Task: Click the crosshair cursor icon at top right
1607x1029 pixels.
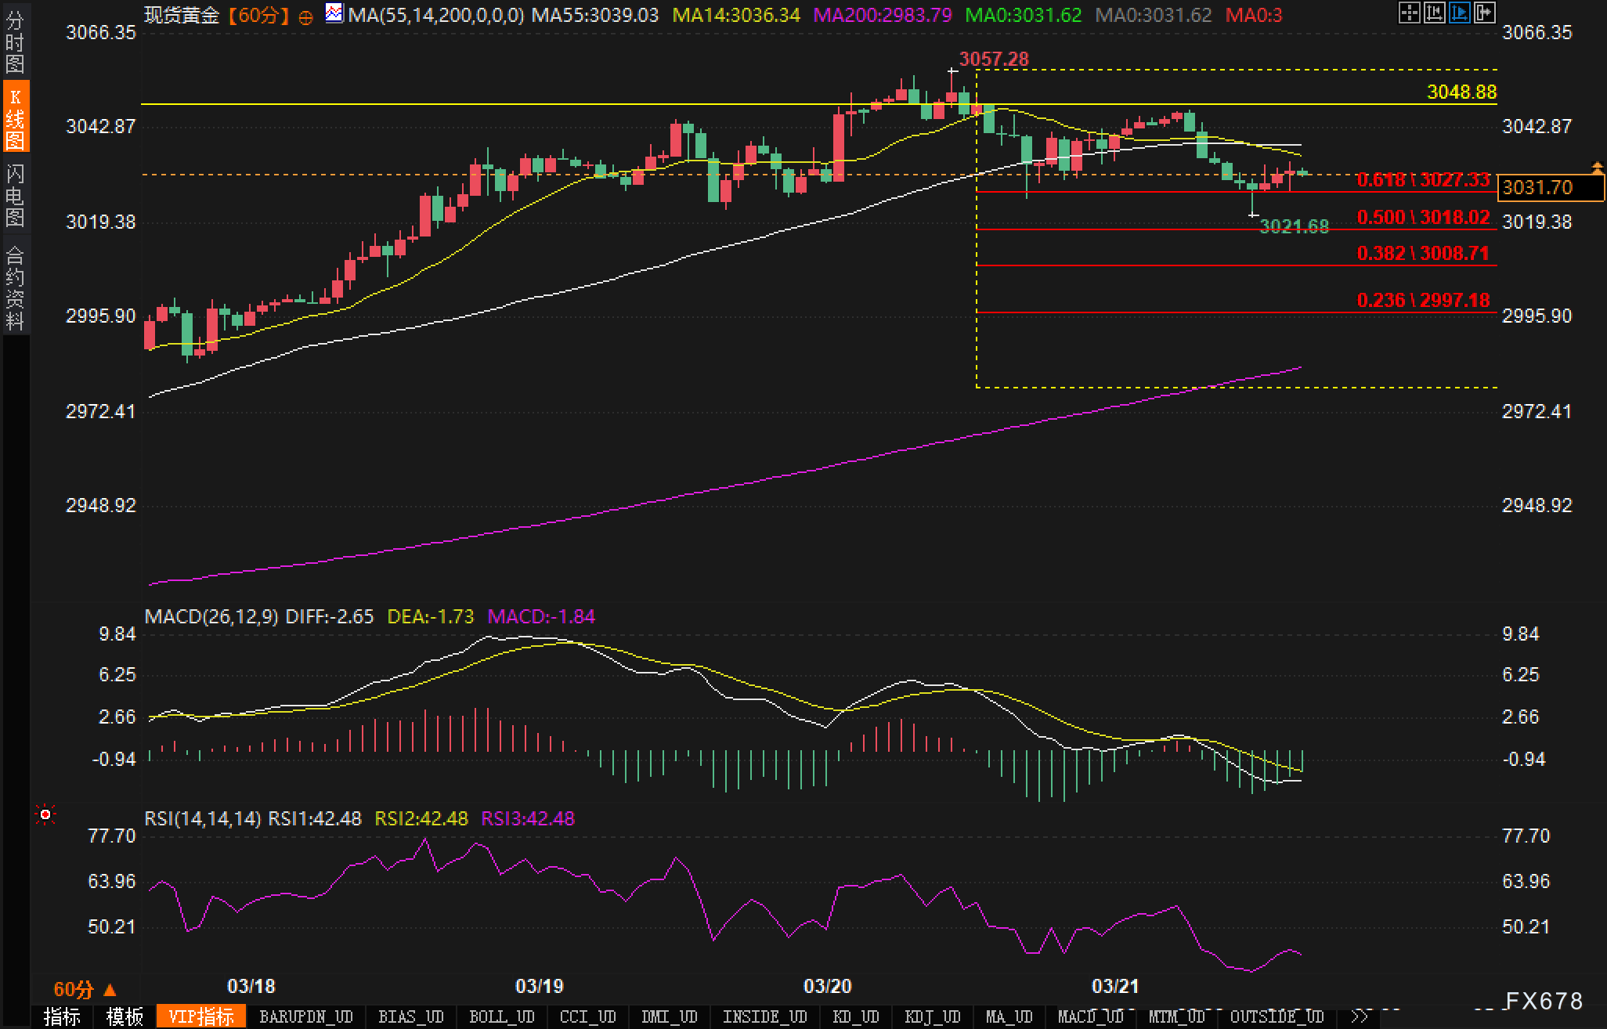Action: (x=1409, y=13)
